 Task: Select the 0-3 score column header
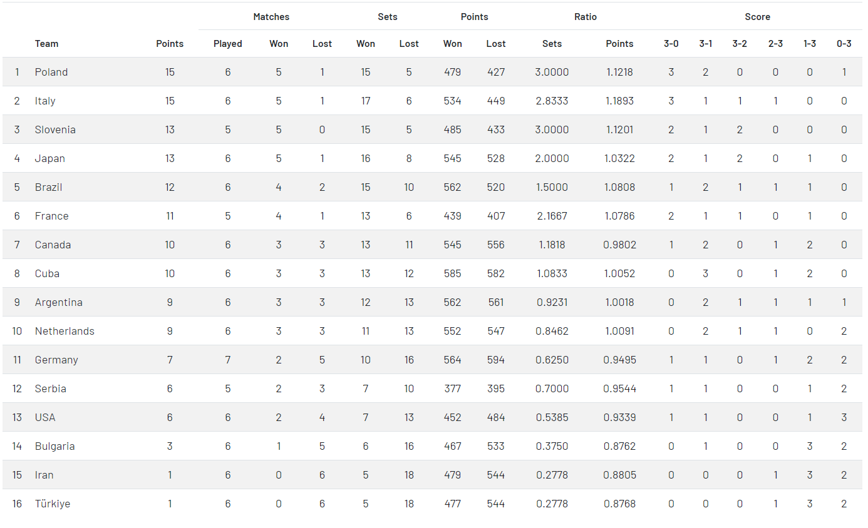844,44
